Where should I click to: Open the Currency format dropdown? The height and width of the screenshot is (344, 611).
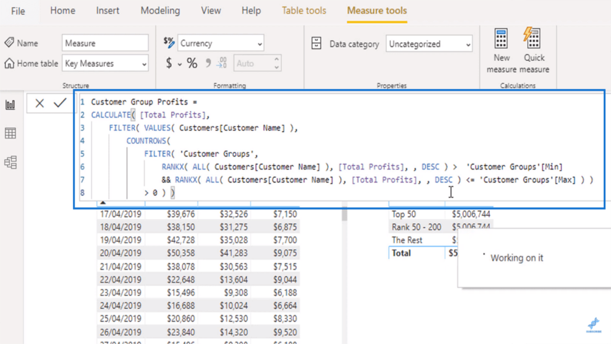[221, 43]
